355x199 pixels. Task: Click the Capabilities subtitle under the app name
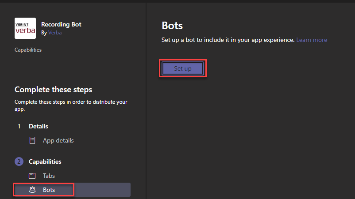(x=28, y=50)
